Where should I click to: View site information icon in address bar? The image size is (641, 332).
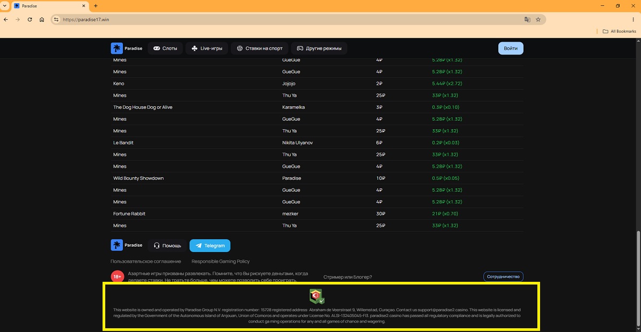click(56, 19)
